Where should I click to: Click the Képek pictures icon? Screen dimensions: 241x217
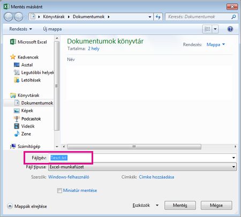(x=17, y=111)
